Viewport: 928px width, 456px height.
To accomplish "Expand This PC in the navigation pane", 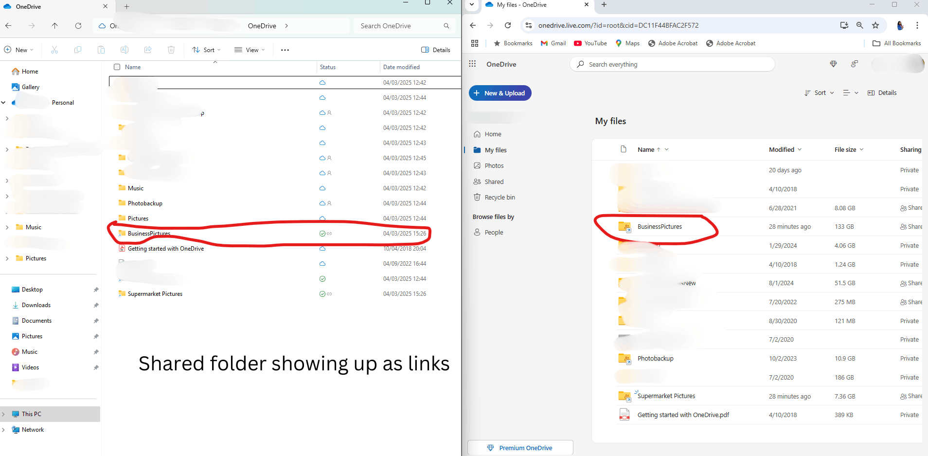I will [x=3, y=414].
